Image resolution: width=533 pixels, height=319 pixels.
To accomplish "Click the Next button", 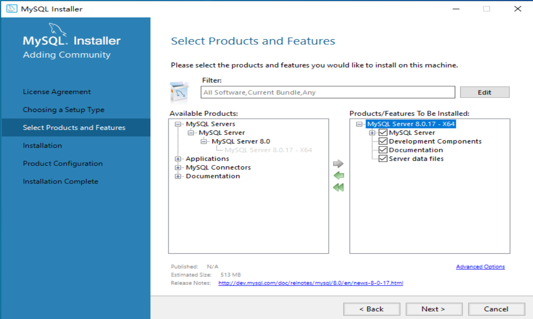I will 433,309.
